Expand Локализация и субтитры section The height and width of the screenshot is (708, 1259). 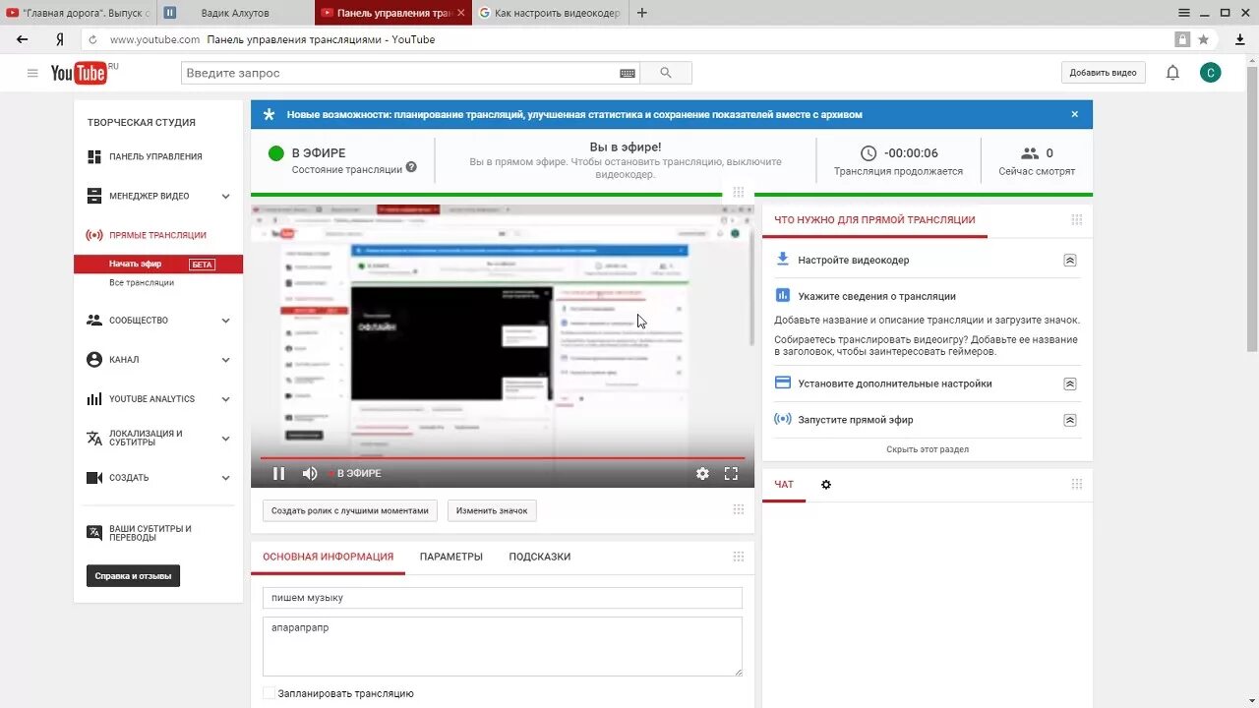coord(225,439)
